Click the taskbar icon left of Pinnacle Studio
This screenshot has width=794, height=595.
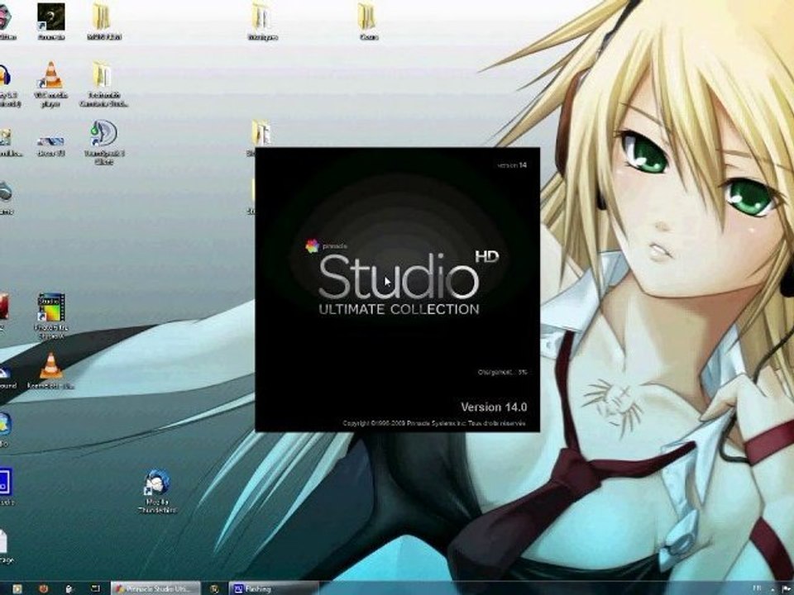[x=95, y=588]
